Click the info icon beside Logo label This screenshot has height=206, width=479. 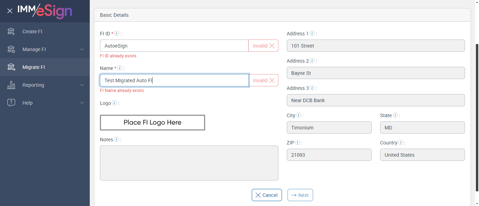pos(114,103)
